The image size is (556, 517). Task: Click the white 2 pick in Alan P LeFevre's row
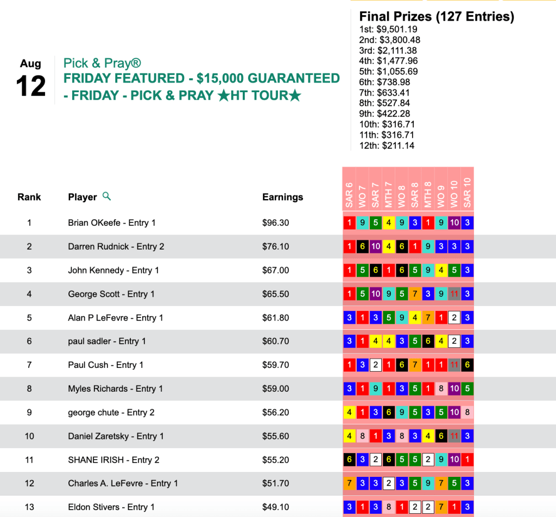[454, 317]
